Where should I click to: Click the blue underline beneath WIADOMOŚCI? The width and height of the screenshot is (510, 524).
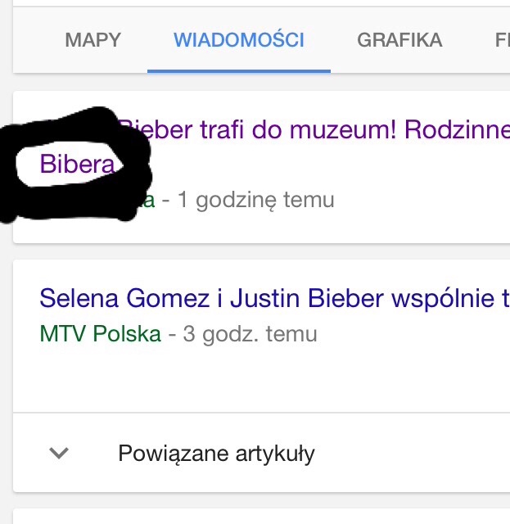point(239,70)
